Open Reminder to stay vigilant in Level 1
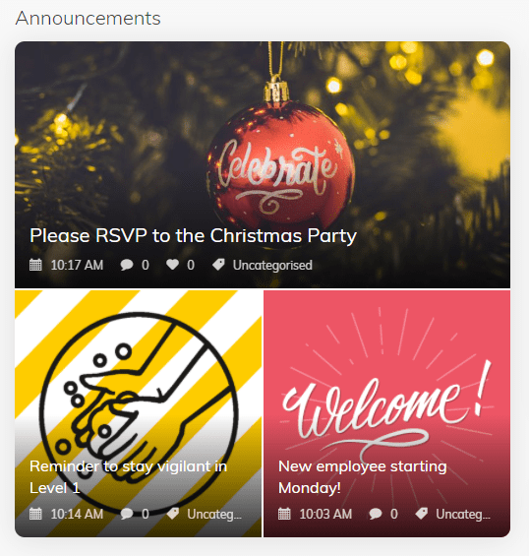Screen dimensions: 529x556 pyautogui.click(x=128, y=477)
